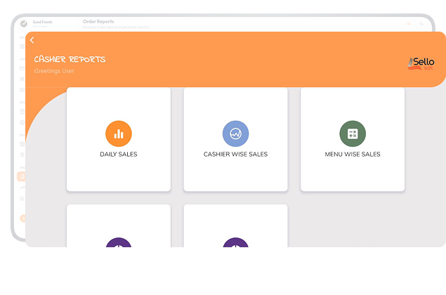This screenshot has height=295, width=446.
Task: Open the orange Daily Sales bar chart icon
Action: pyautogui.click(x=119, y=133)
